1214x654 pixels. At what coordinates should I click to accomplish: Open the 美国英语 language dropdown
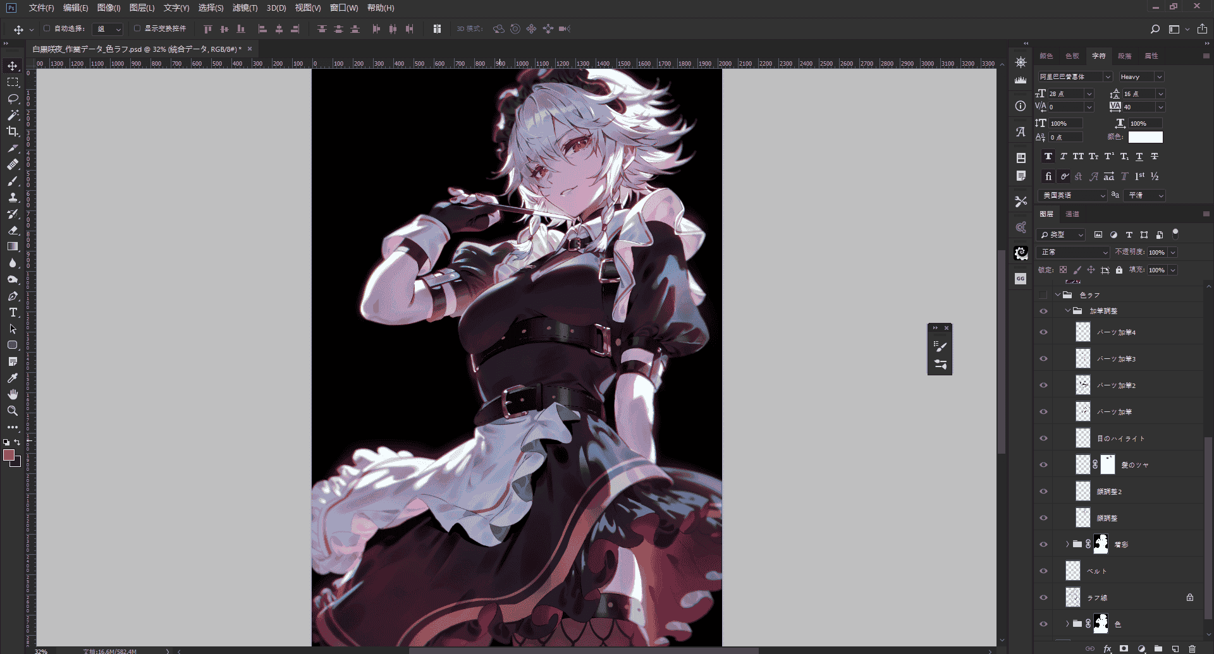[x=1072, y=196]
